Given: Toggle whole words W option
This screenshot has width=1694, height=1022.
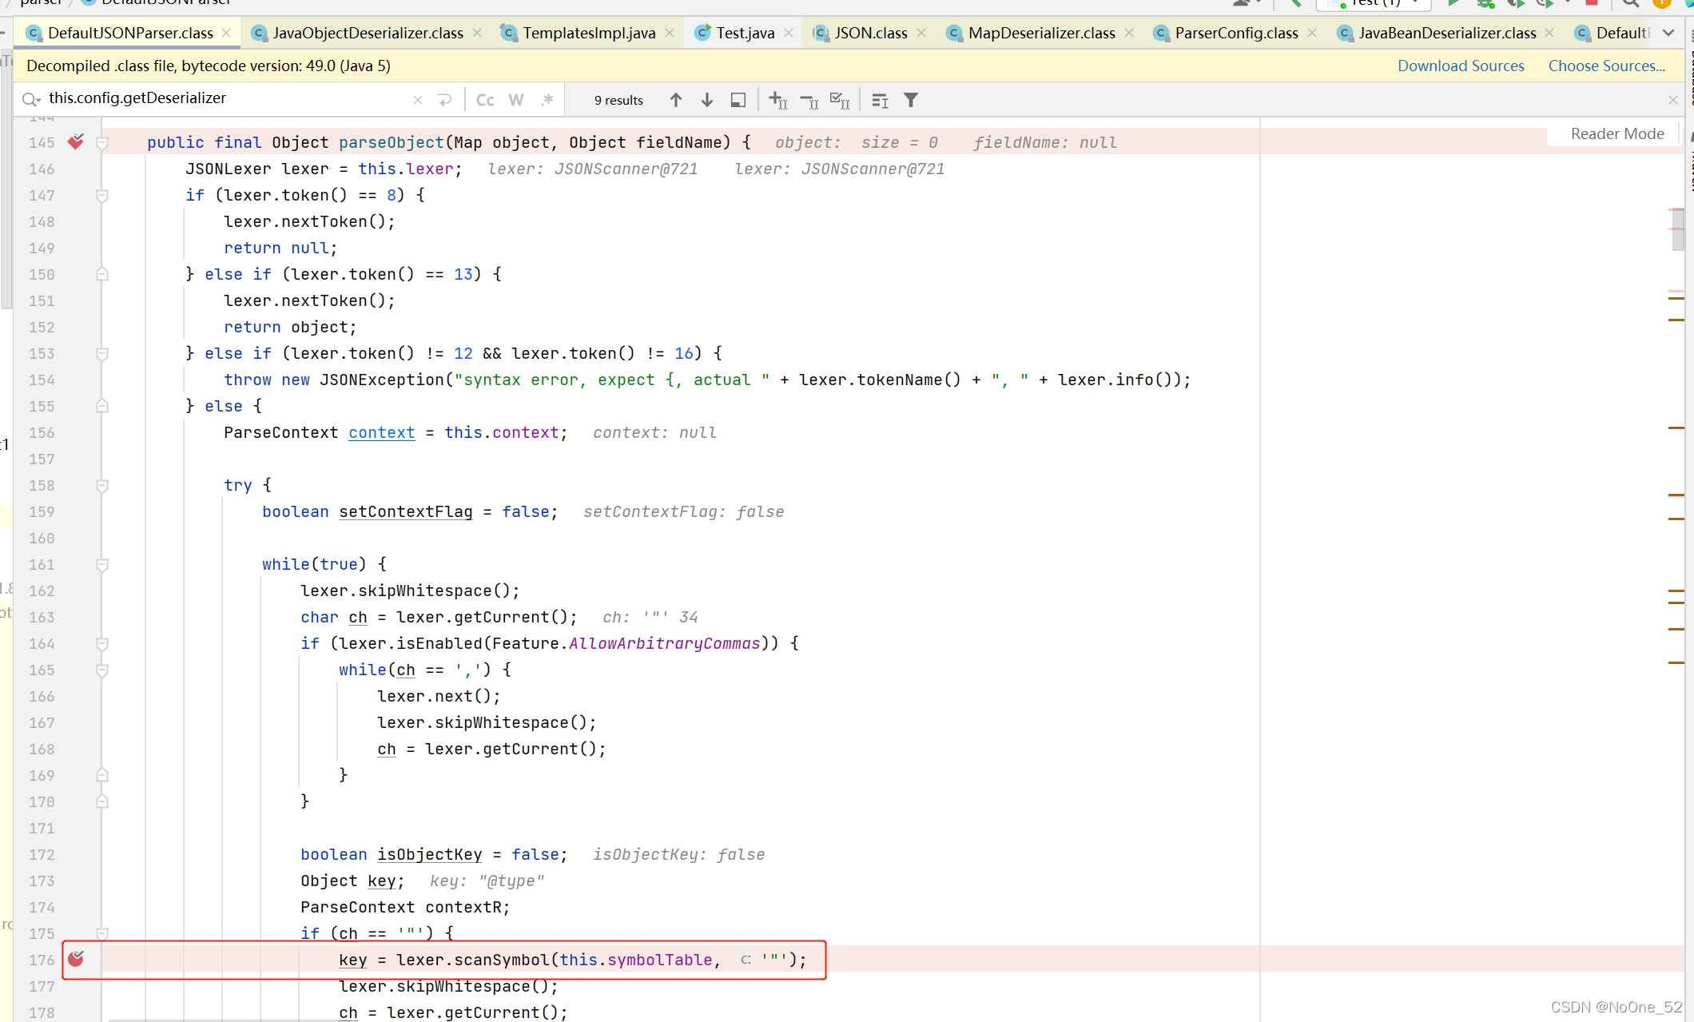Looking at the screenshot, I should tap(516, 100).
